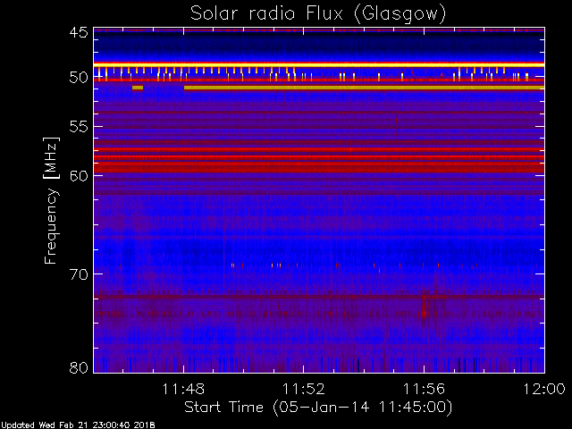
Task: Select the 50 frequency tick label
Action: pos(79,78)
